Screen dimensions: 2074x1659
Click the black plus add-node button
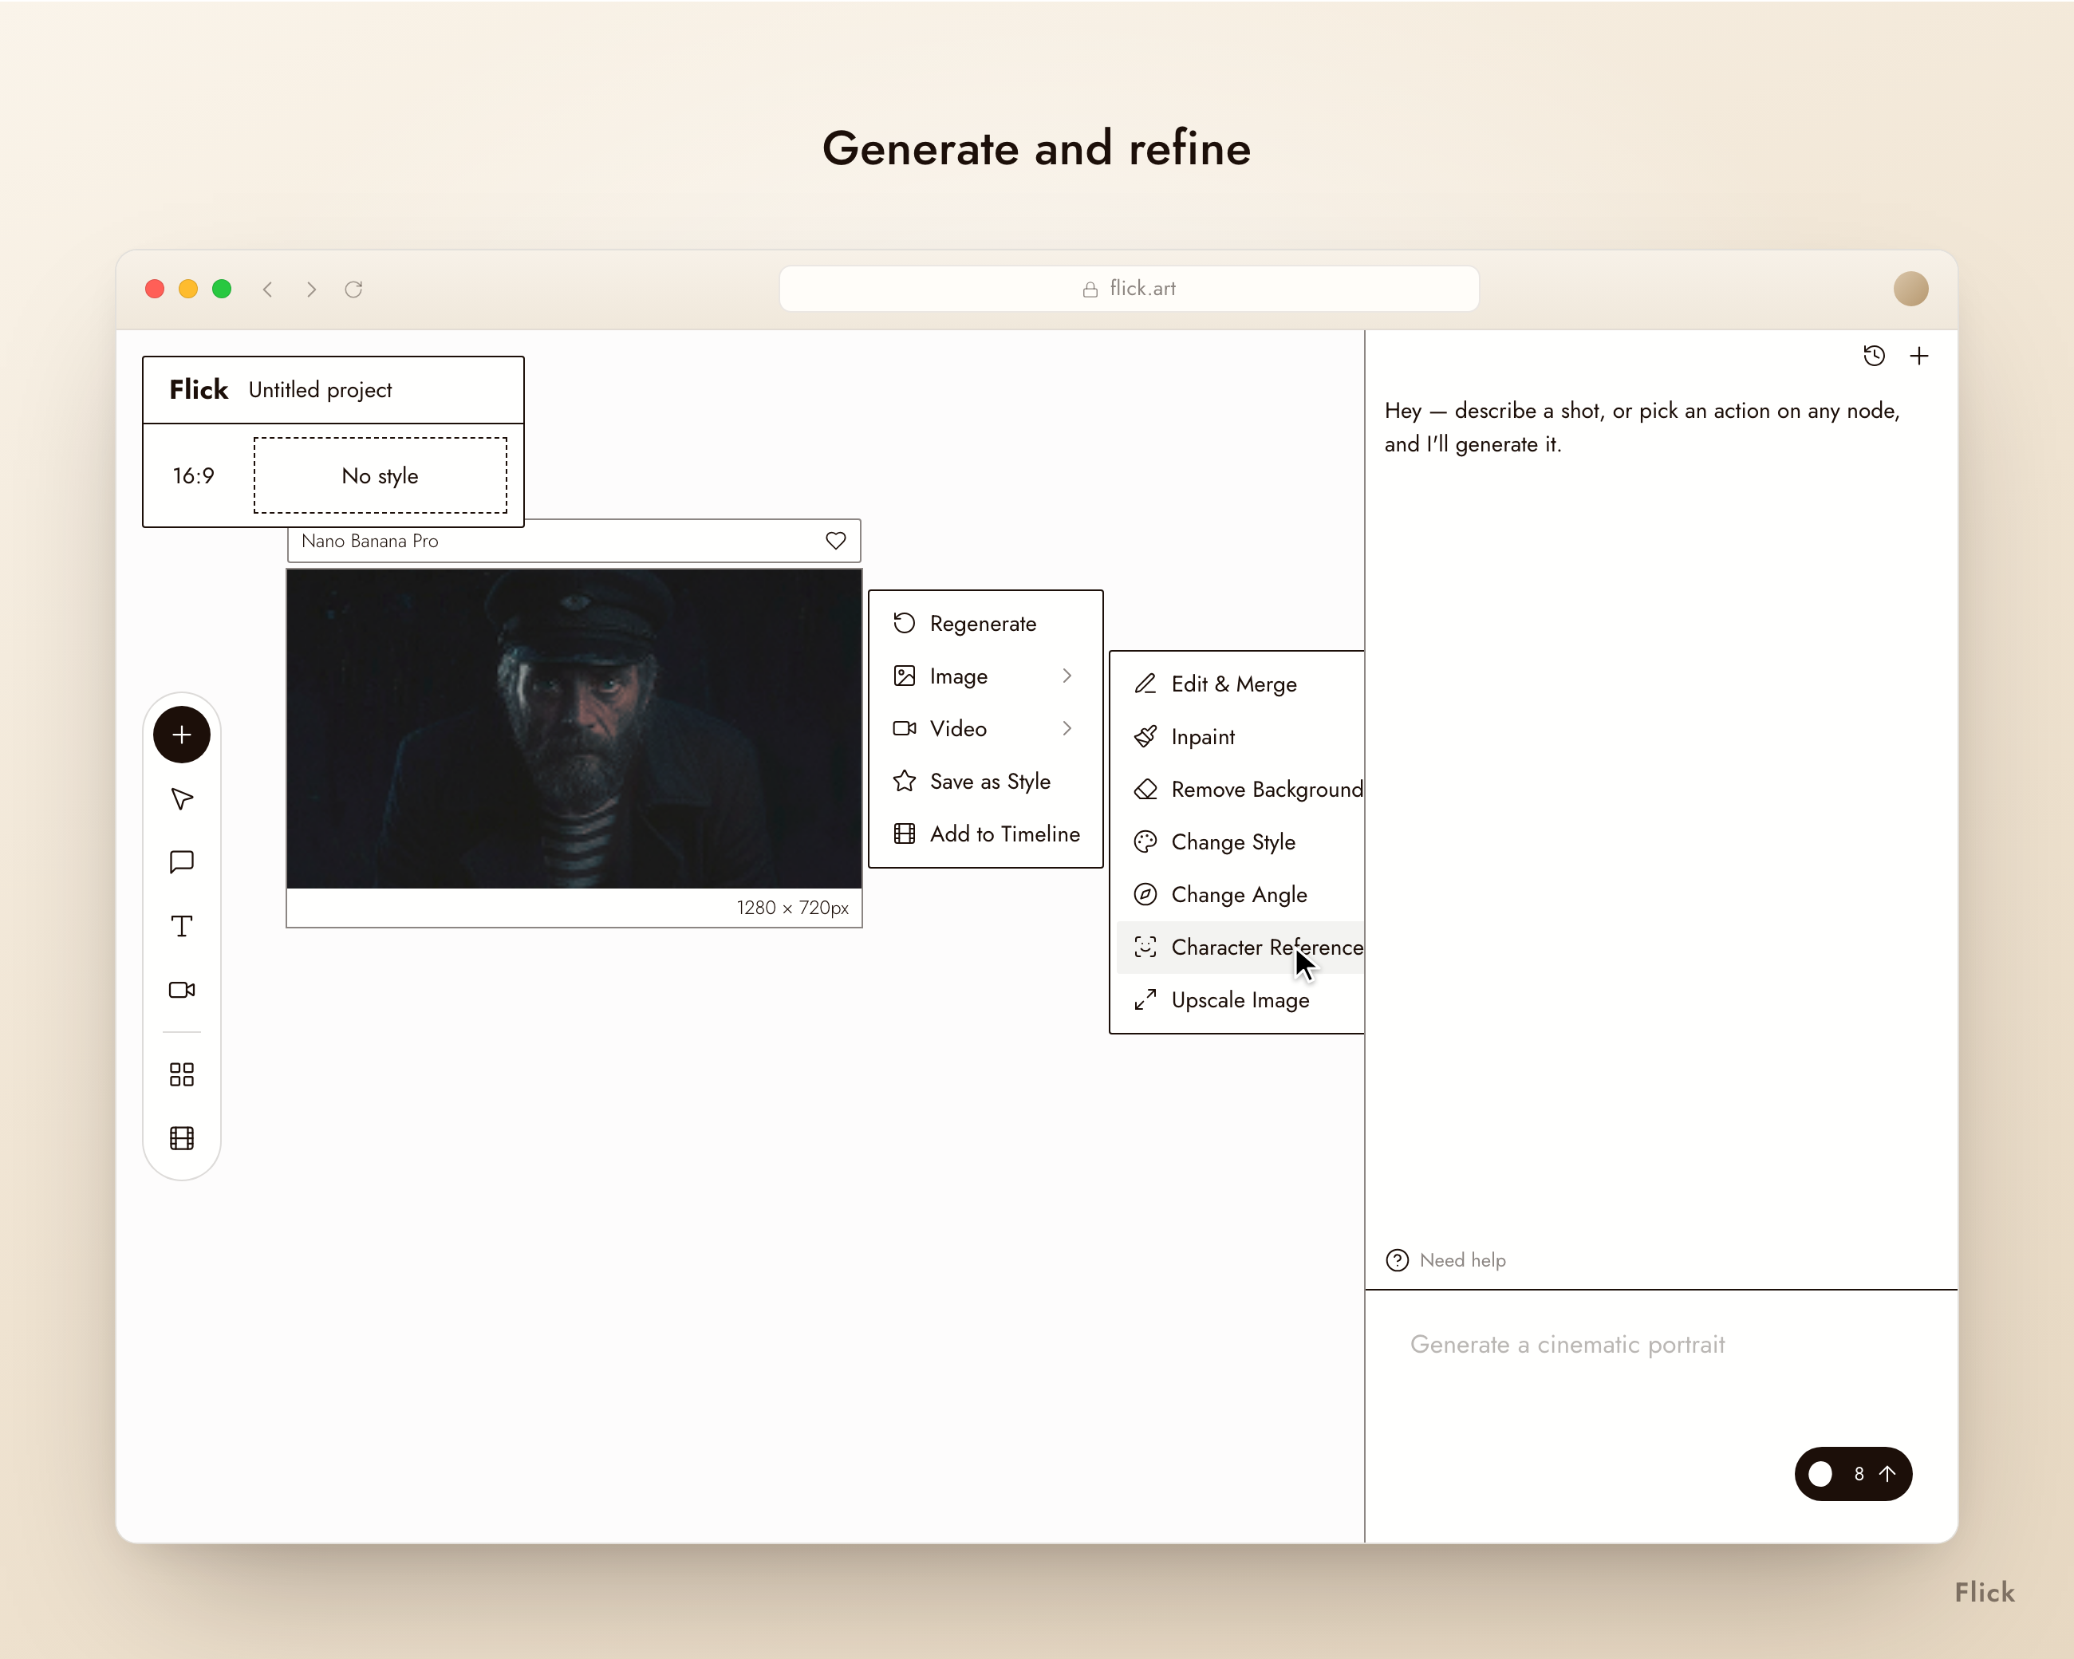click(x=182, y=735)
